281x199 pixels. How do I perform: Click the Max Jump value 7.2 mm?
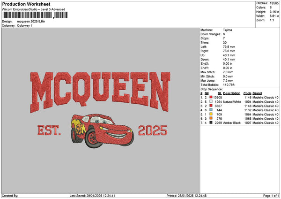(228, 81)
